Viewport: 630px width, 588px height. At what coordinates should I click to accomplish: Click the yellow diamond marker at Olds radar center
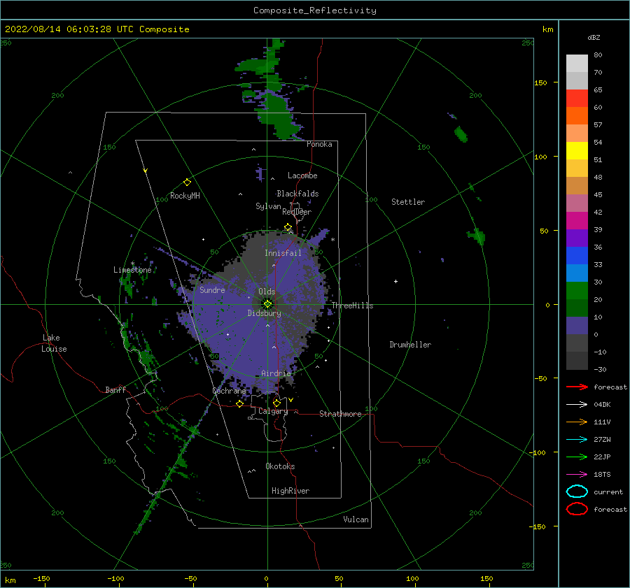click(267, 304)
